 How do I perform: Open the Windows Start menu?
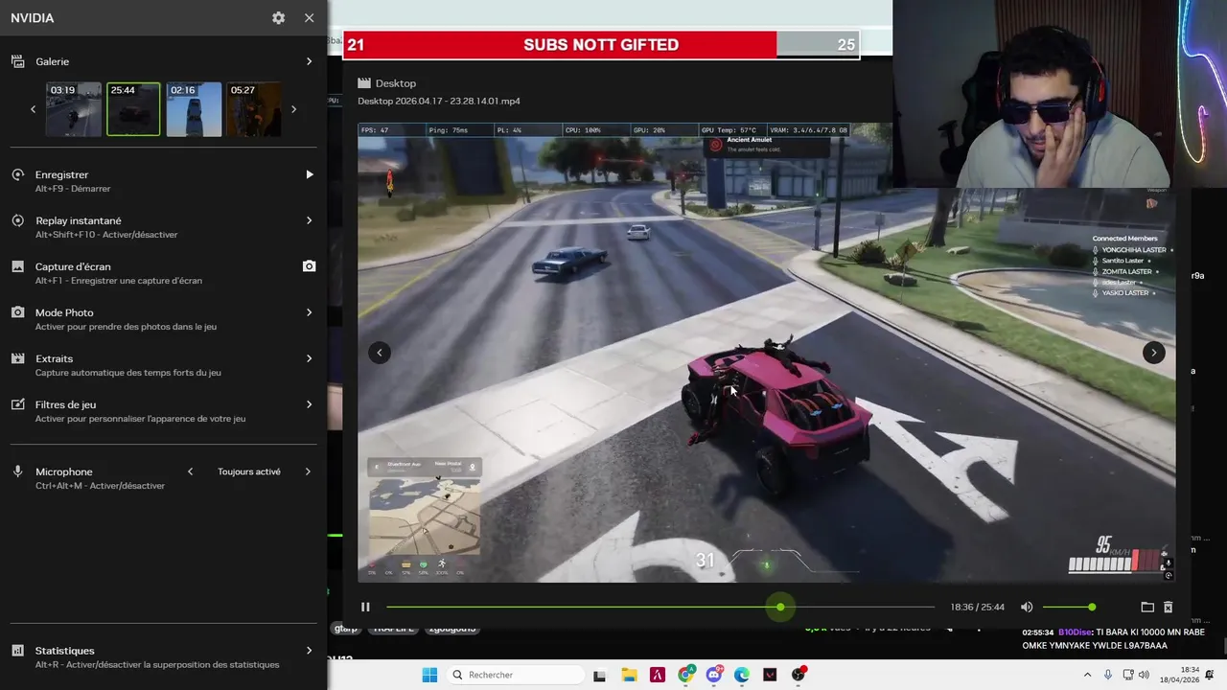point(429,675)
